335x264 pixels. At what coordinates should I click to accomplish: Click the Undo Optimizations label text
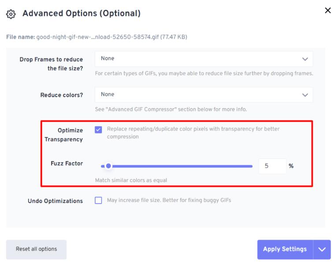pyautogui.click(x=56, y=201)
